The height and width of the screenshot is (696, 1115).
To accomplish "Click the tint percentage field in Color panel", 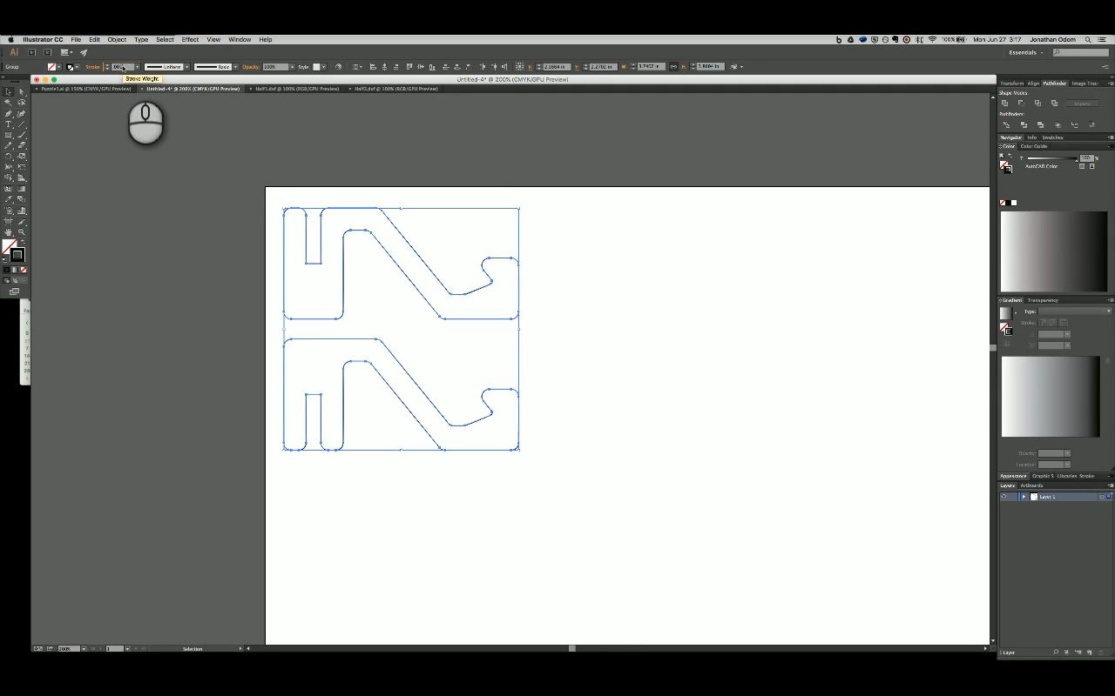I will (x=1086, y=158).
